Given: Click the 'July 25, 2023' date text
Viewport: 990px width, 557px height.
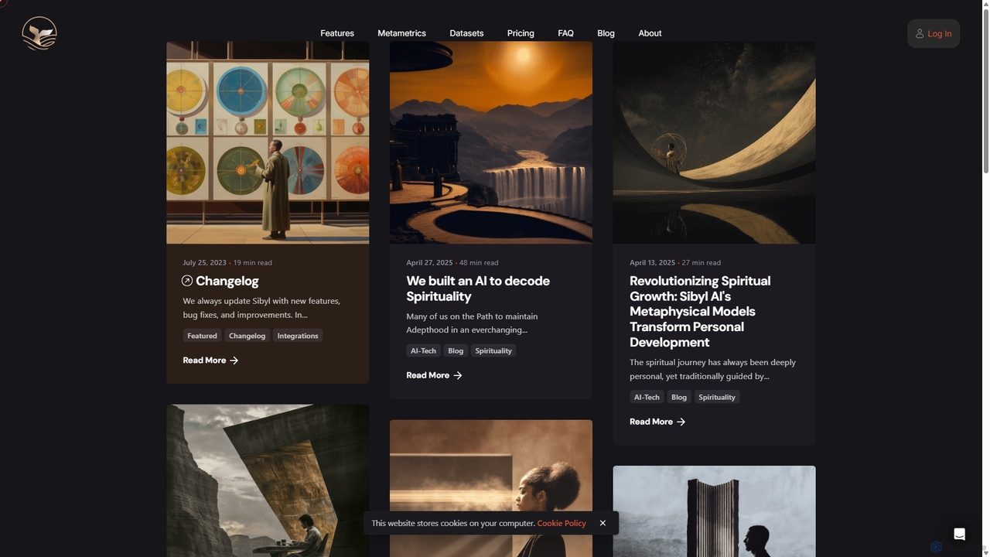Looking at the screenshot, I should tap(204, 262).
